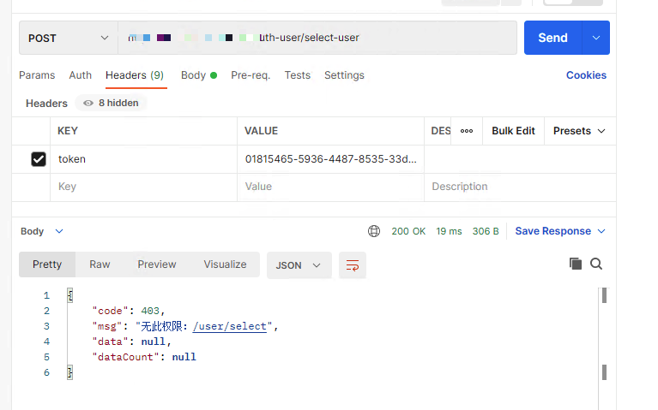The image size is (658, 410).
Task: Show the 8 hidden headers
Action: click(x=111, y=103)
